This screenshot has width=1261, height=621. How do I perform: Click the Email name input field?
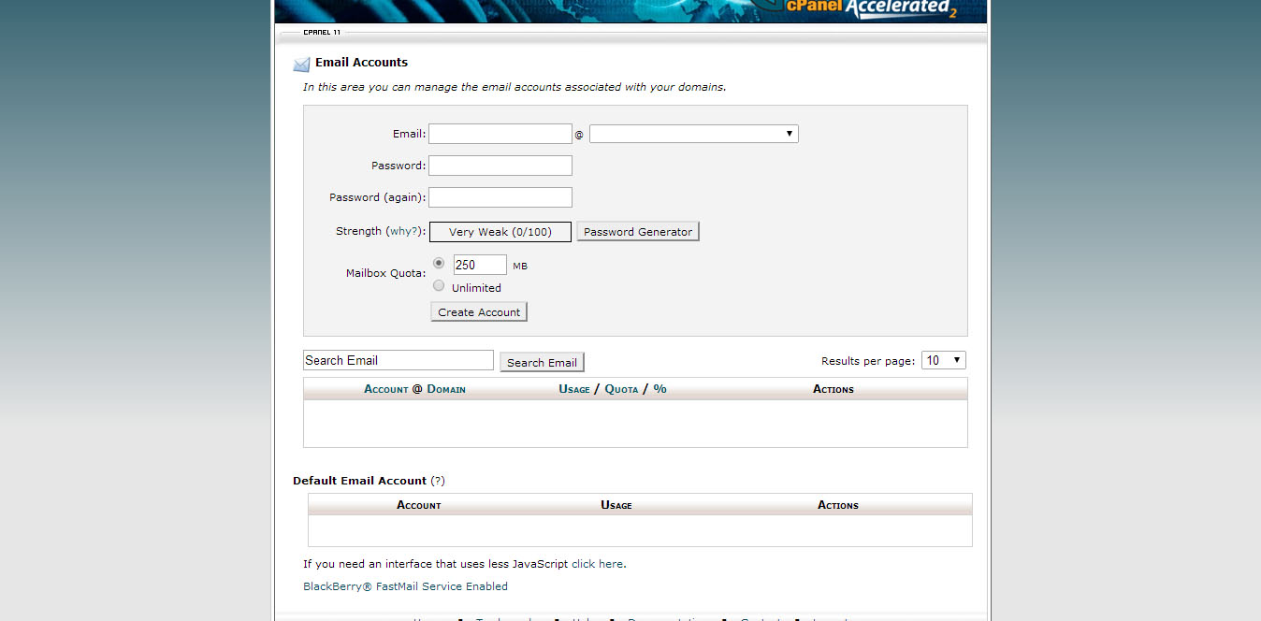pyautogui.click(x=500, y=133)
